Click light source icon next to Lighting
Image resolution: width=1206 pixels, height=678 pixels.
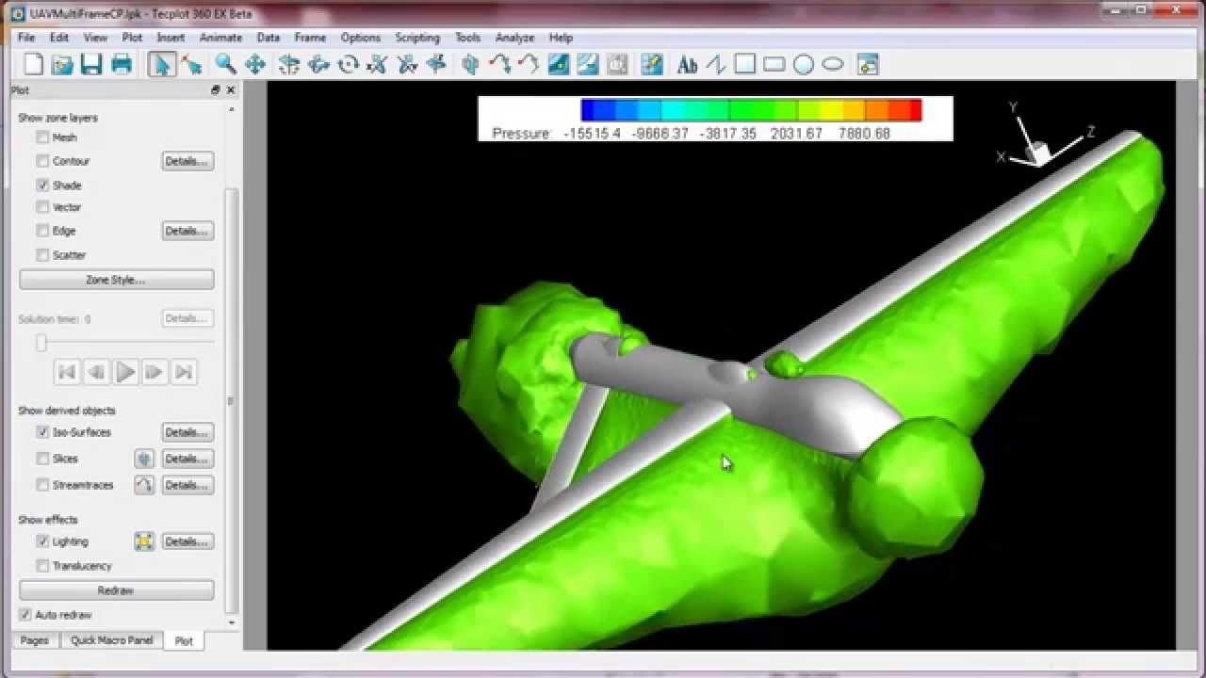tap(144, 541)
